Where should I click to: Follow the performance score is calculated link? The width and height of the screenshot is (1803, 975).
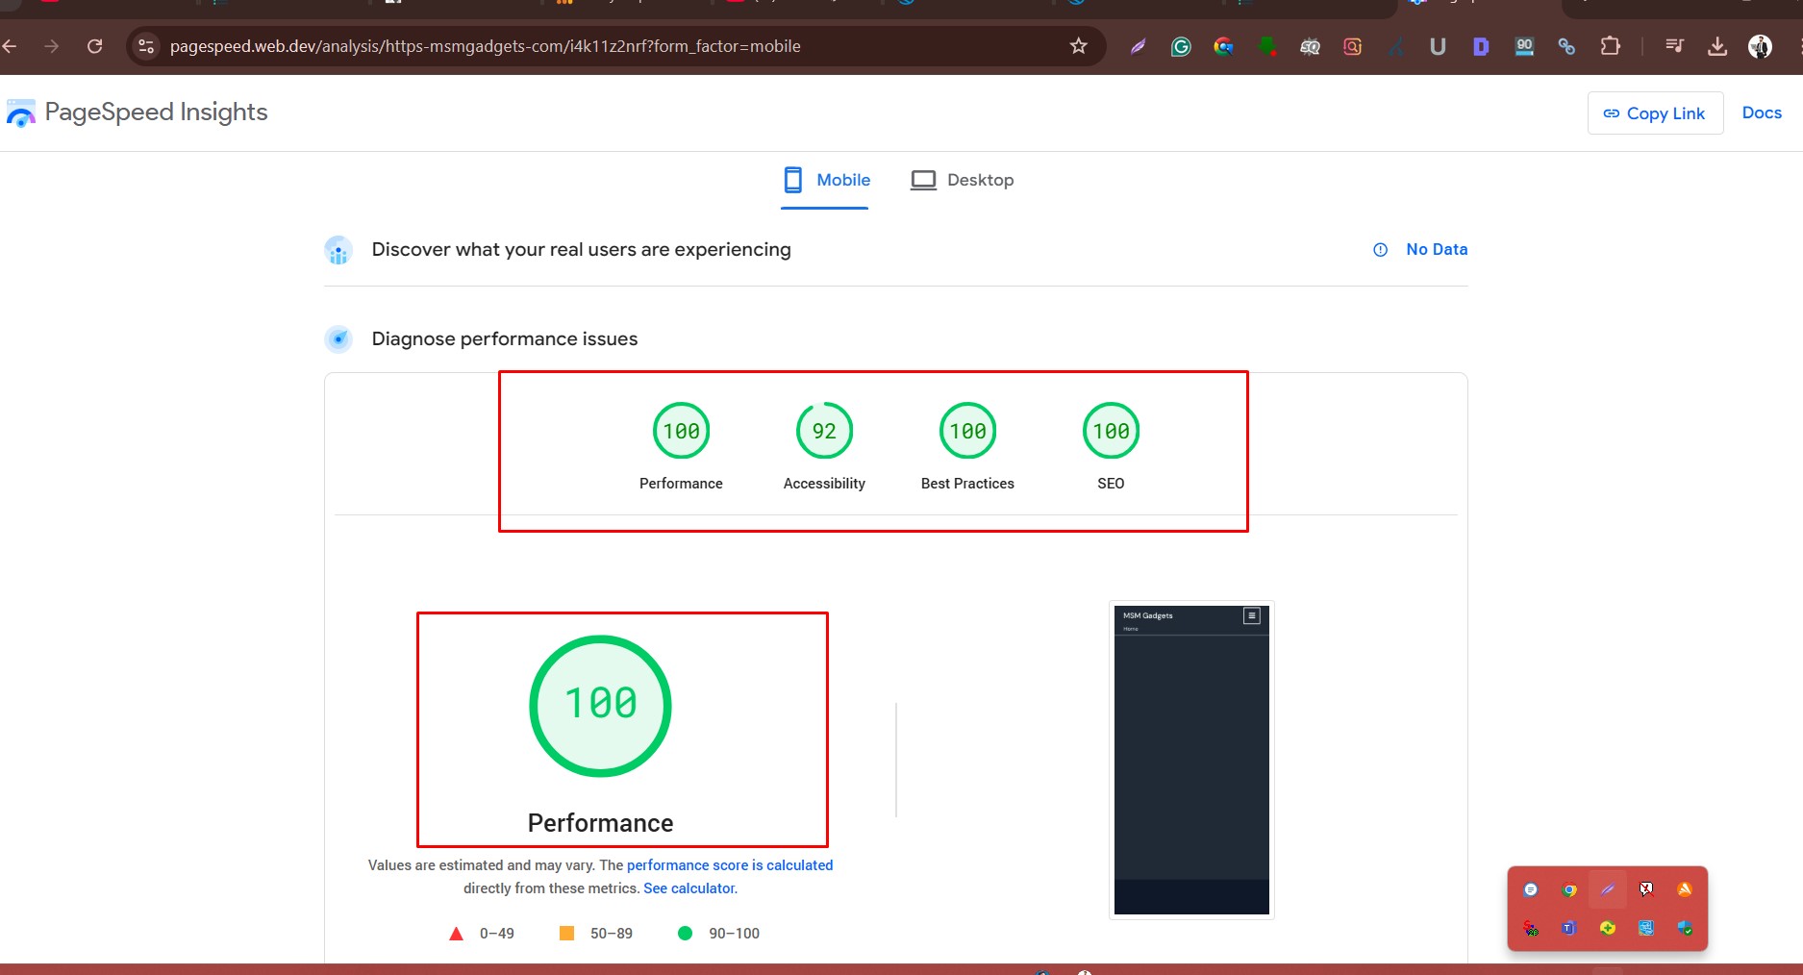pos(730,865)
